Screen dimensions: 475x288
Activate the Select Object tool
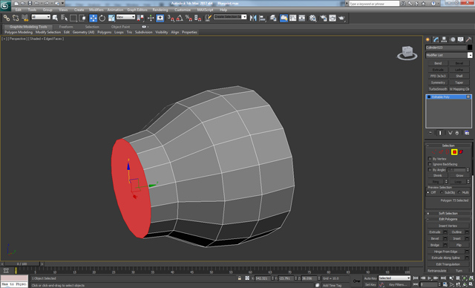point(55,18)
